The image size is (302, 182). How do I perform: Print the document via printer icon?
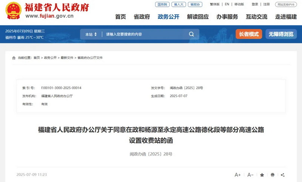(273, 175)
